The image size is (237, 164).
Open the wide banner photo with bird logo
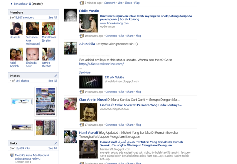[x=22, y=102]
